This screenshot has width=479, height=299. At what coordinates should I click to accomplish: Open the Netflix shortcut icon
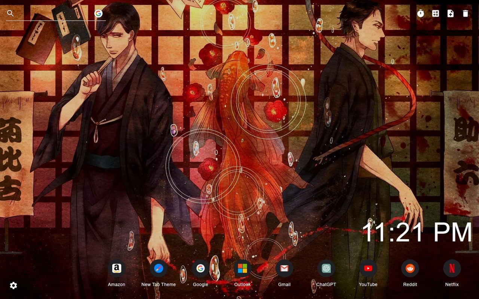[x=452, y=268]
